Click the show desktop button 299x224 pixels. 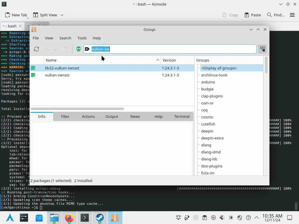[x=290, y=218]
